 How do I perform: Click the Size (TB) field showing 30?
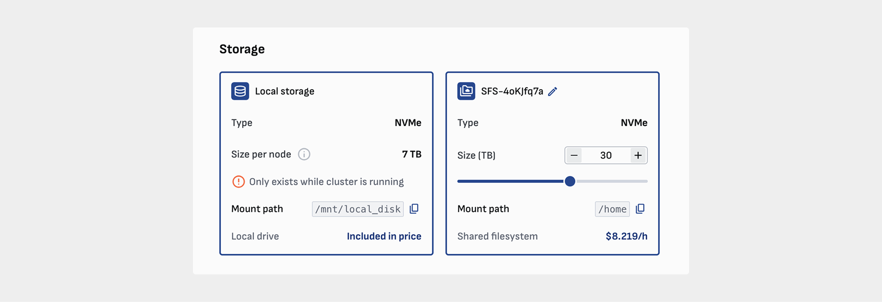point(606,155)
